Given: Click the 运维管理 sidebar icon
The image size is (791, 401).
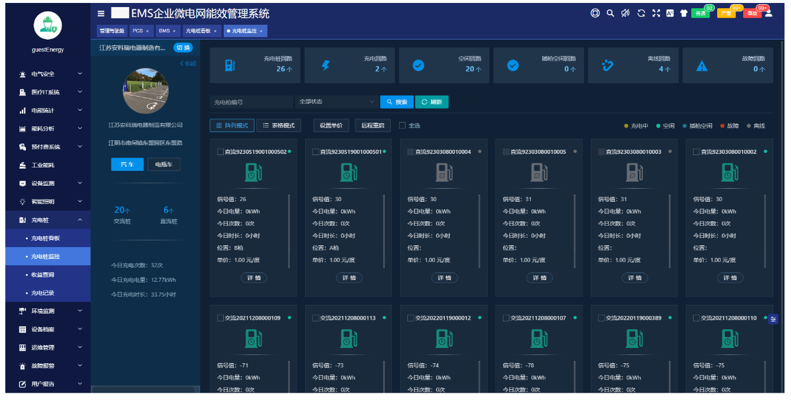Looking at the screenshot, I should point(22,347).
